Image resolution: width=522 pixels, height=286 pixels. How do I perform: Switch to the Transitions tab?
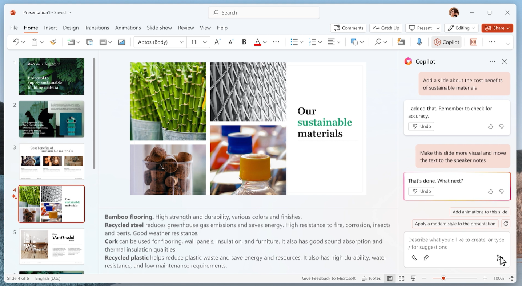click(97, 28)
